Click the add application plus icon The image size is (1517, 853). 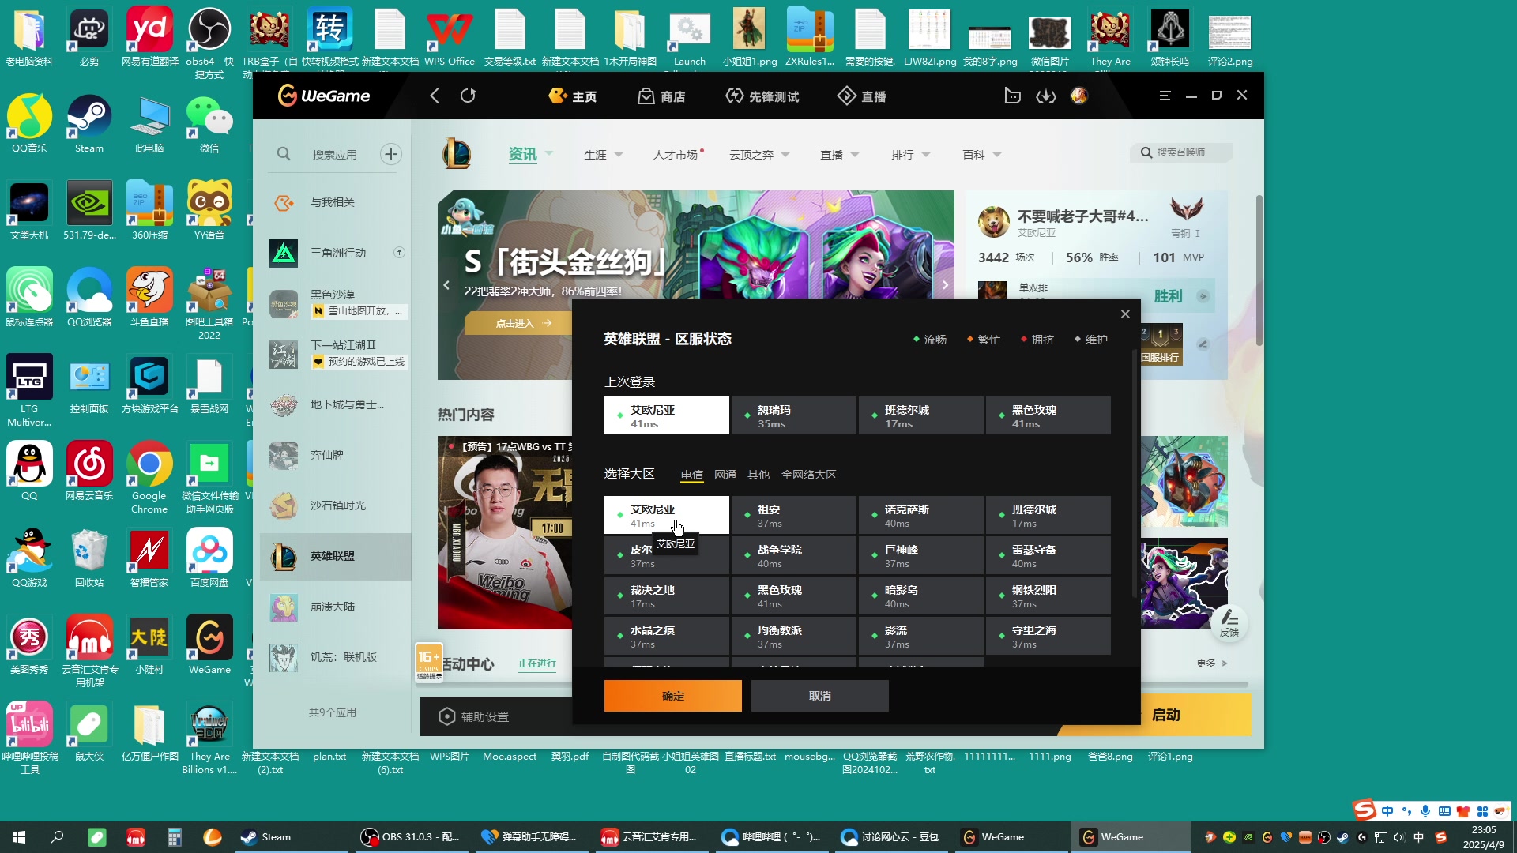[x=391, y=154]
